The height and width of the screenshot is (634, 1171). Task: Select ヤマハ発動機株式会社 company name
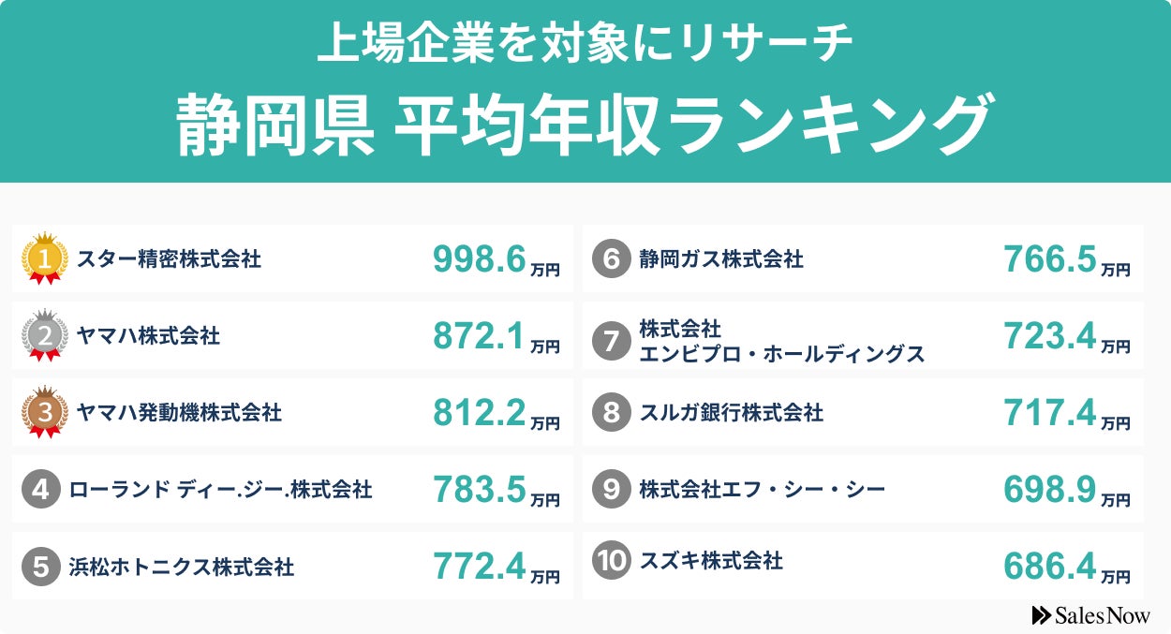[x=179, y=412]
